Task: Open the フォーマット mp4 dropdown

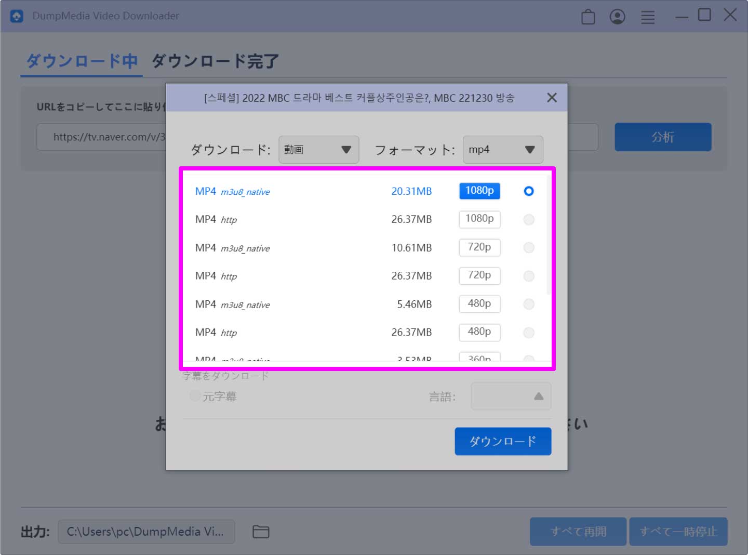Action: coord(503,150)
